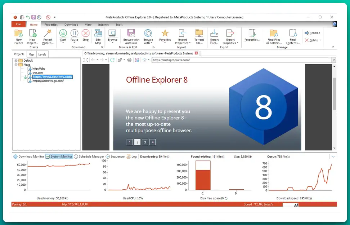
Task: Click Browse with AutoSave icon
Action: pos(131,34)
